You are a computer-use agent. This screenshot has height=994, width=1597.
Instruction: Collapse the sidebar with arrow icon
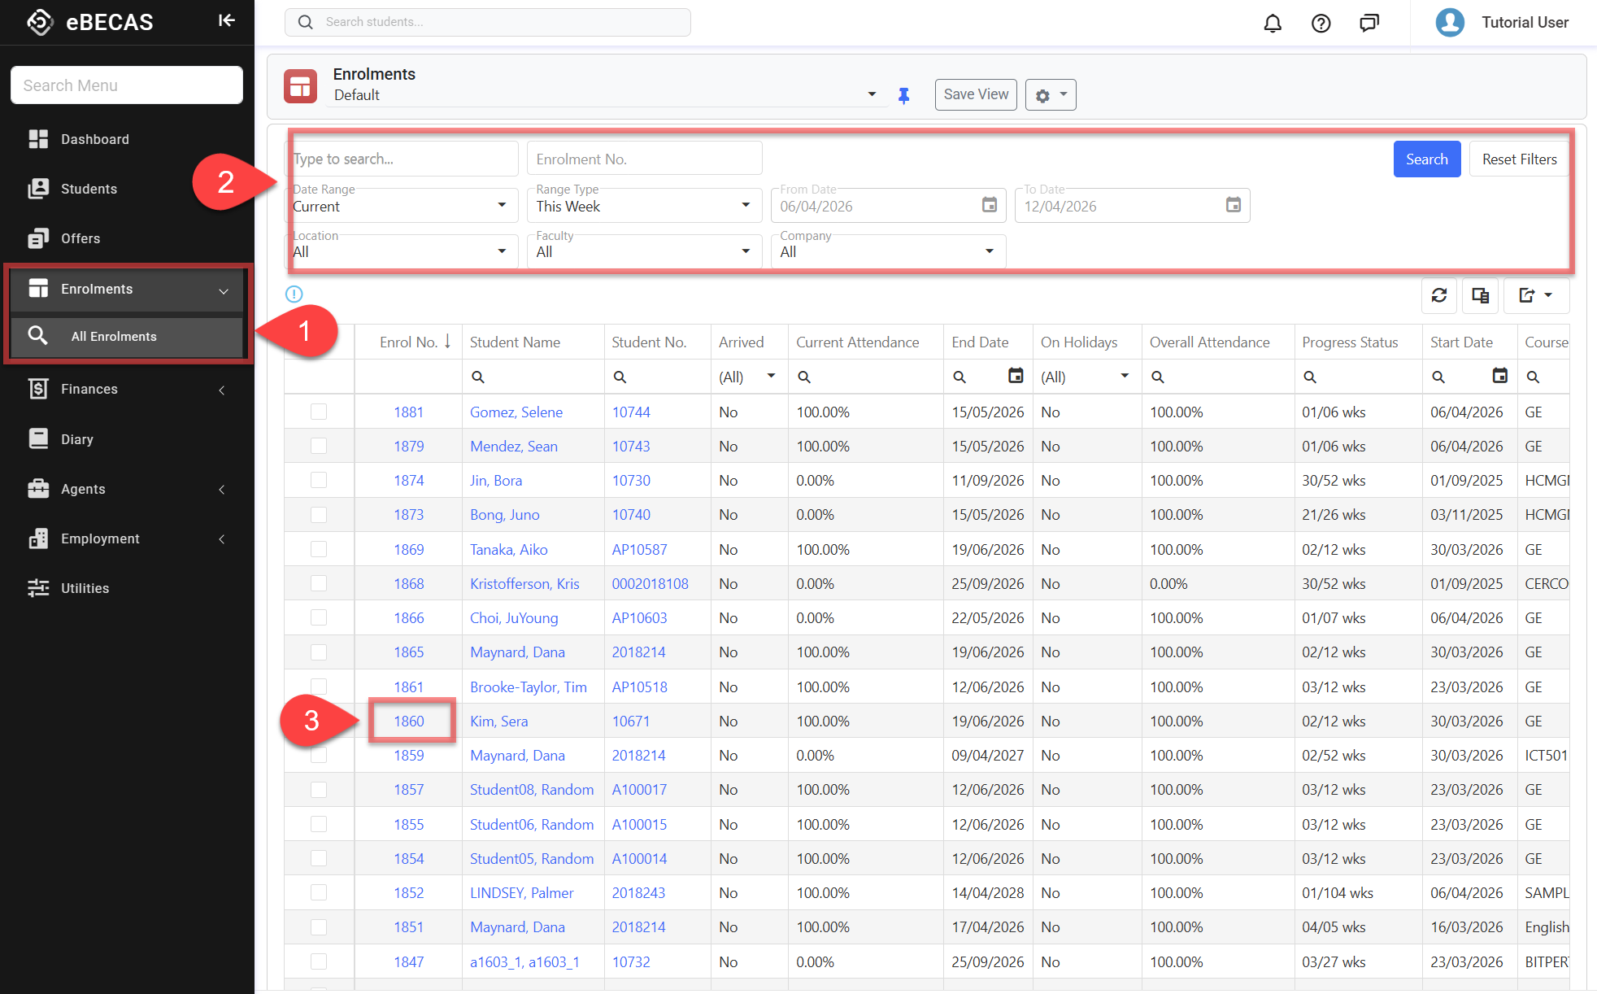[x=226, y=21]
